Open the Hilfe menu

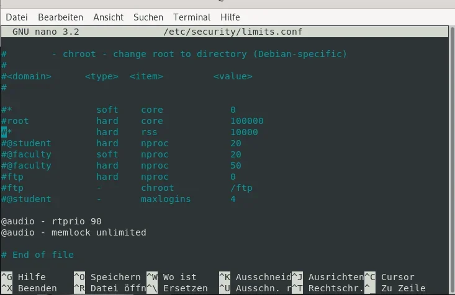click(x=230, y=17)
